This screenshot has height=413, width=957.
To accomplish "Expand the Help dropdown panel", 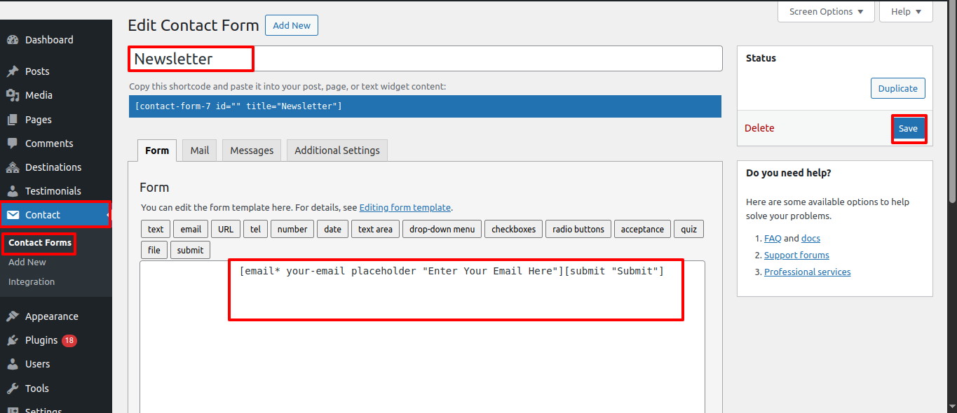I will [x=907, y=12].
